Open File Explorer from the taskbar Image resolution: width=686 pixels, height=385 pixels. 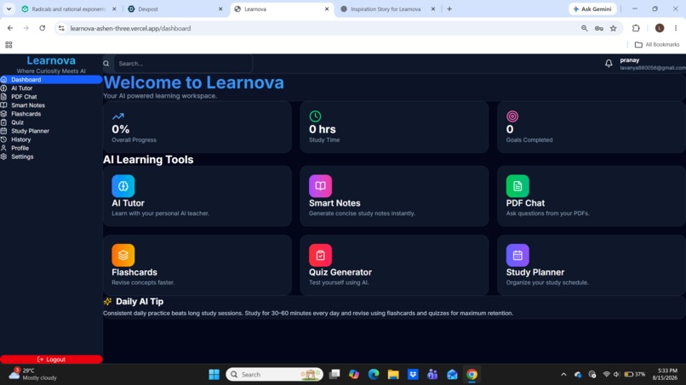point(393,375)
